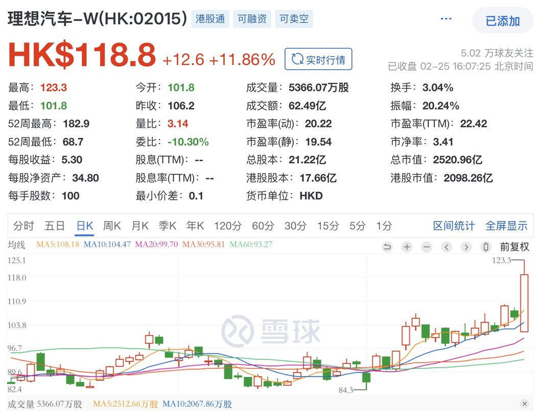
Task: Click the MA20:99.70 indicator label
Action: (x=156, y=245)
